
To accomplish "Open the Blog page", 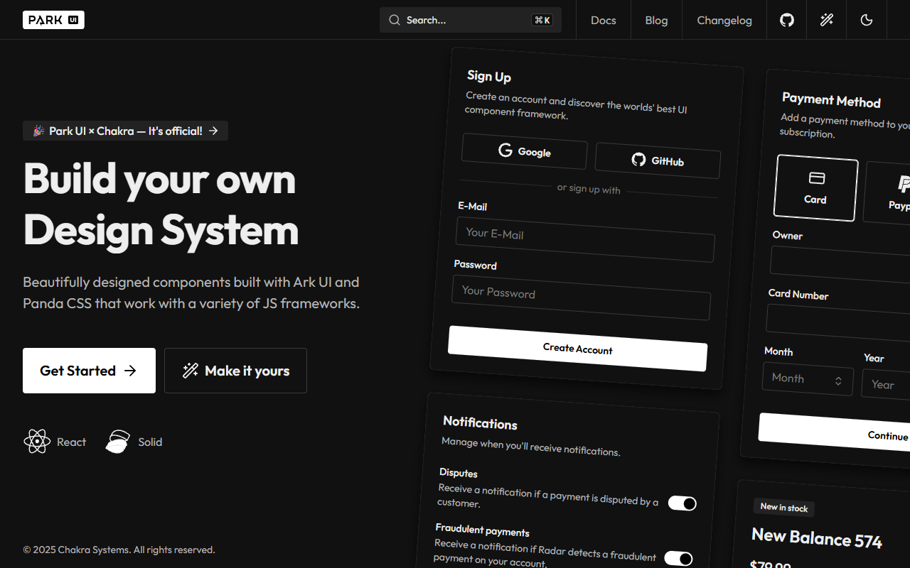I will pos(655,20).
